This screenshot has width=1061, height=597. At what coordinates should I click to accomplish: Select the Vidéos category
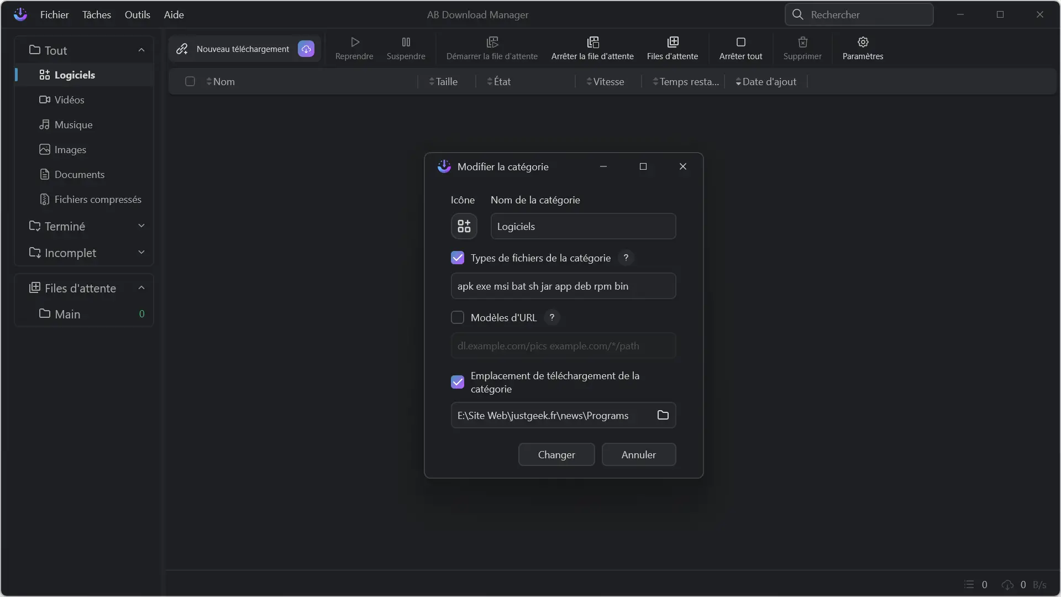pyautogui.click(x=84, y=99)
